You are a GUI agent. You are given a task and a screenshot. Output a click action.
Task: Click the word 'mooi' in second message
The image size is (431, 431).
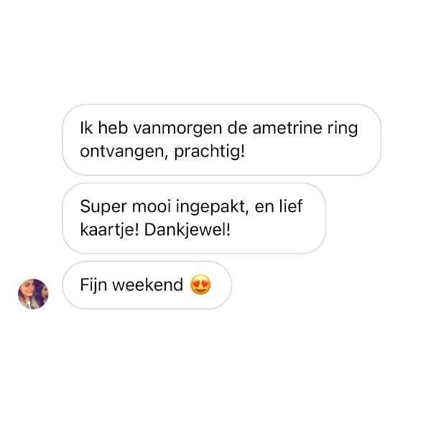pyautogui.click(x=152, y=206)
